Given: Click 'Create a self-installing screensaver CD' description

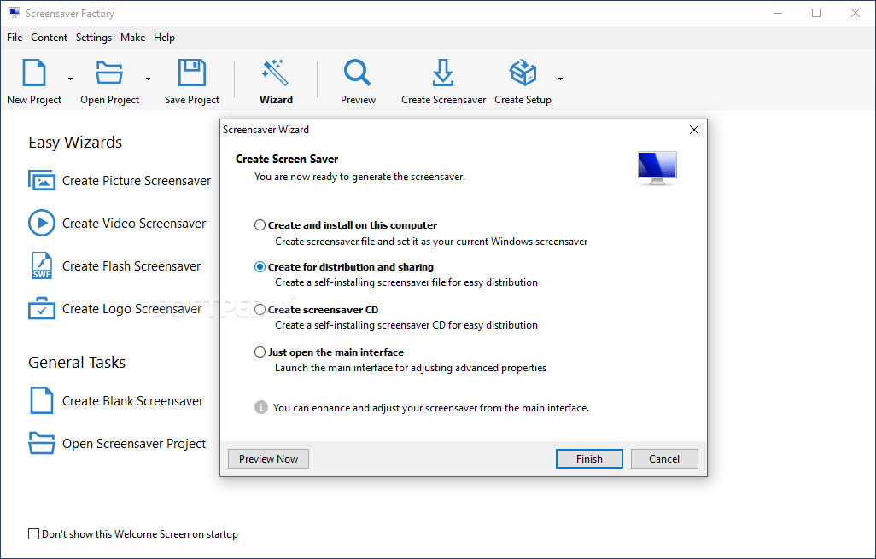Looking at the screenshot, I should point(406,324).
